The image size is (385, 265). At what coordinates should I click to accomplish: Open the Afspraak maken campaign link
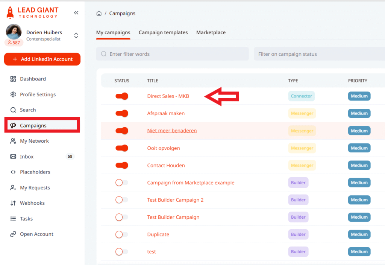(x=166, y=113)
